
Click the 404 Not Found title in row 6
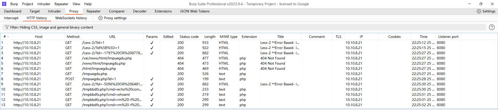point(273,68)
